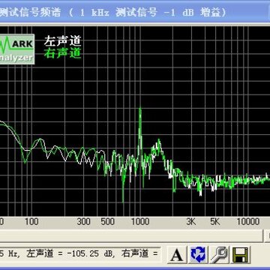Click the 100 frequency axis label
Viewport: 270px width, 270px height.
pyautogui.click(x=31, y=221)
